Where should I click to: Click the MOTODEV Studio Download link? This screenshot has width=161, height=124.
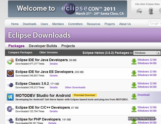[x=143, y=95]
